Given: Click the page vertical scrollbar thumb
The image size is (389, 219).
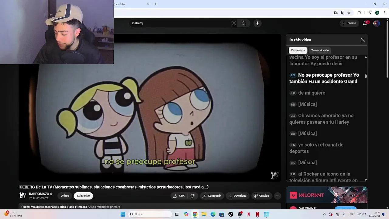Looking at the screenshot, I should 387,49.
